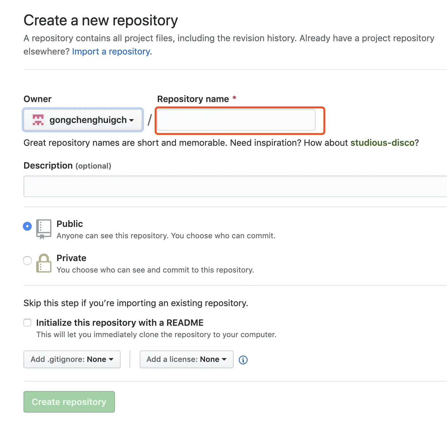Expand the Add .gitignore dropdown
Screen dimensions: 447x424
click(72, 359)
